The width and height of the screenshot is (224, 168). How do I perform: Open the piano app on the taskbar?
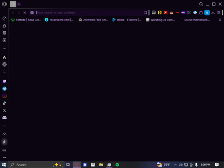point(93,165)
